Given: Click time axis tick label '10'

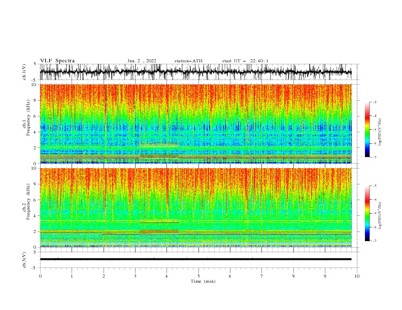Looking at the screenshot, I should (357, 276).
